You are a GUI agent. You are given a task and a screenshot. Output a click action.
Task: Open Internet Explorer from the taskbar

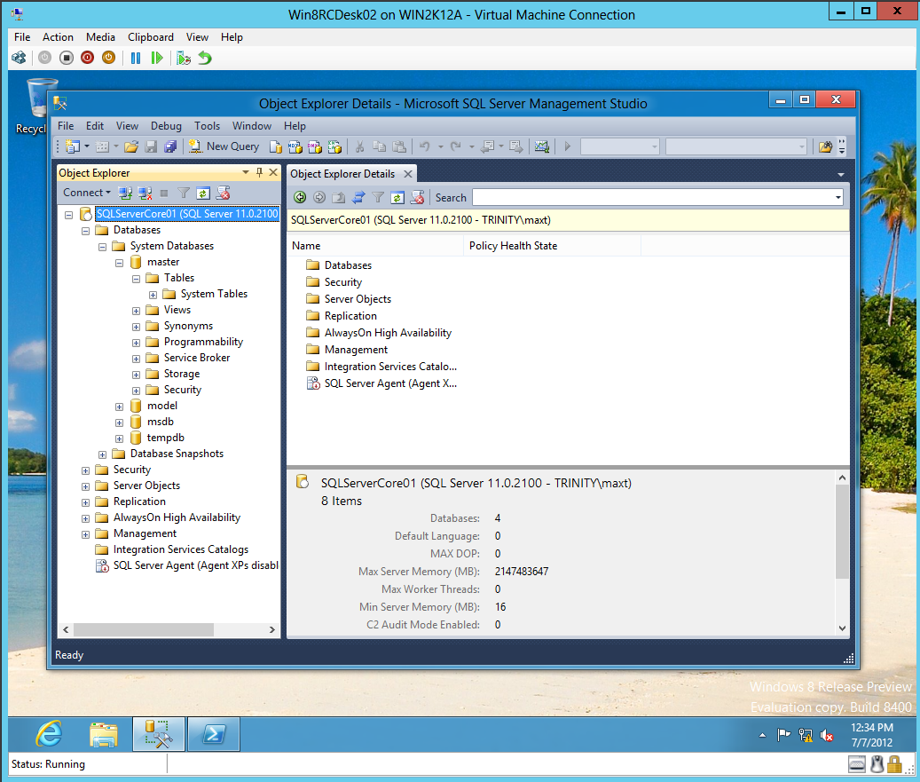(x=50, y=734)
